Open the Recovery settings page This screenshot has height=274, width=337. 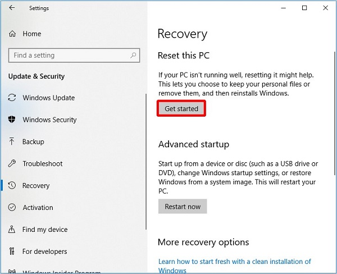(36, 186)
